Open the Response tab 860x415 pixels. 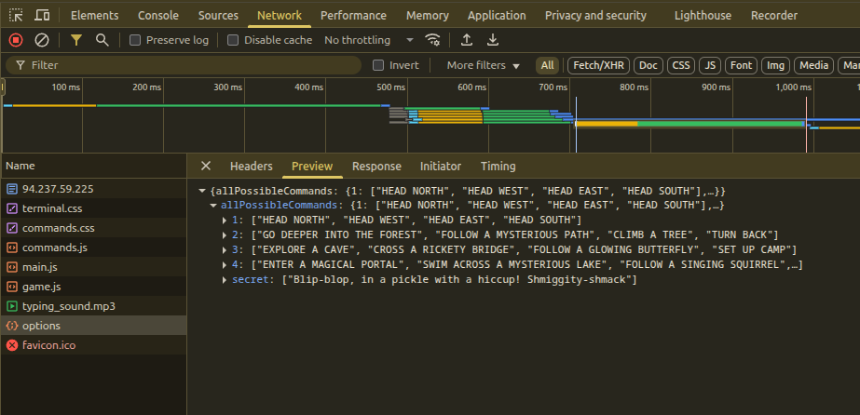[x=376, y=167]
